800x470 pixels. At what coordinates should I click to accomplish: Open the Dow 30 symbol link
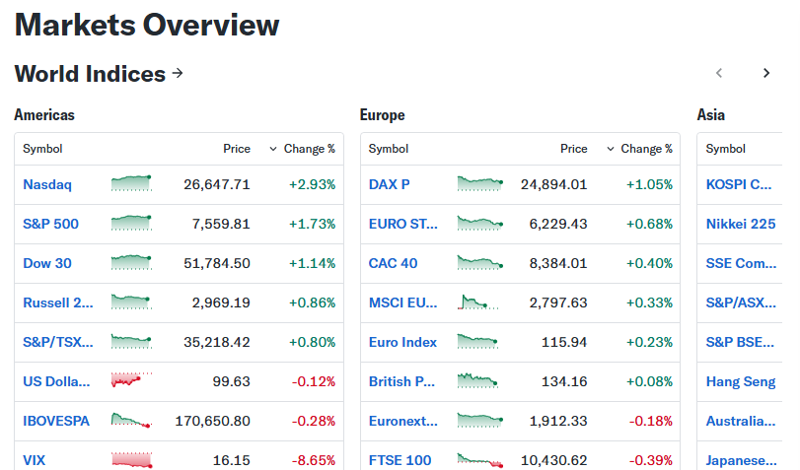pyautogui.click(x=47, y=263)
